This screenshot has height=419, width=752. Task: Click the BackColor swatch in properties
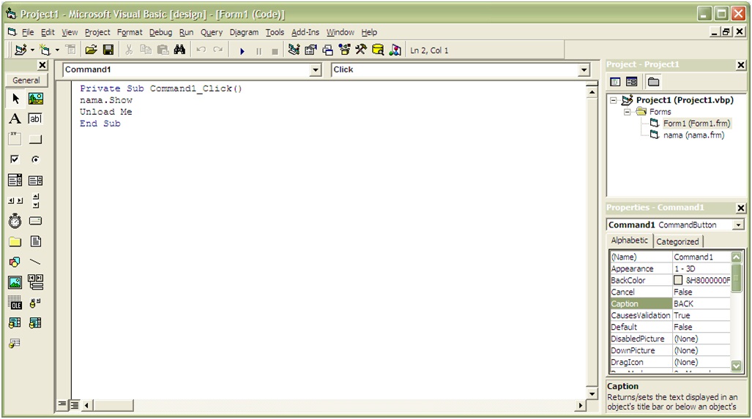click(x=678, y=280)
